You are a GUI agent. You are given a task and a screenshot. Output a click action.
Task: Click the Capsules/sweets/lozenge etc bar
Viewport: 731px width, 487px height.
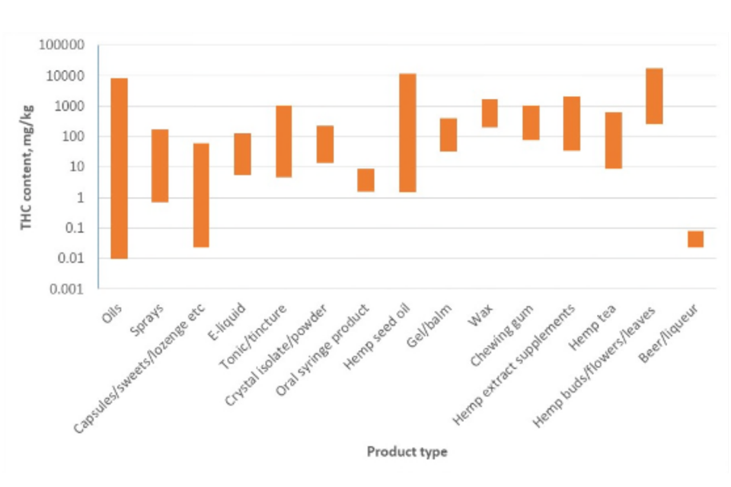click(x=201, y=195)
